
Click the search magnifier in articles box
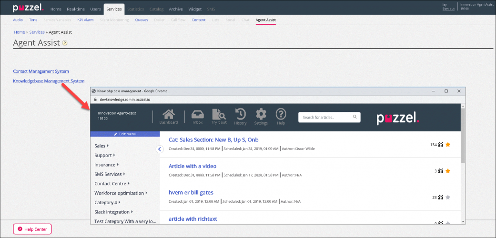pos(355,117)
